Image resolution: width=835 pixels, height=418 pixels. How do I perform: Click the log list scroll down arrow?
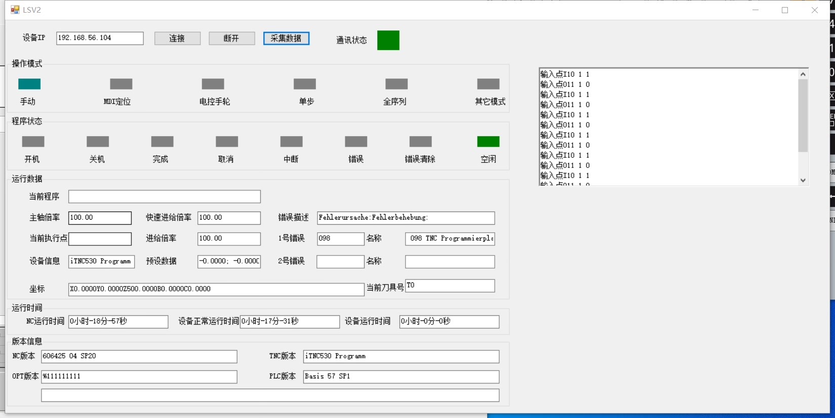click(x=803, y=180)
